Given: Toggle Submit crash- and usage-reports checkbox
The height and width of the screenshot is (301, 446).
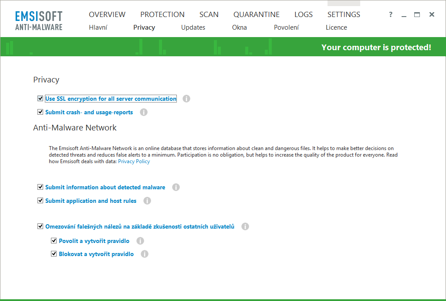Looking at the screenshot, I should click(40, 112).
